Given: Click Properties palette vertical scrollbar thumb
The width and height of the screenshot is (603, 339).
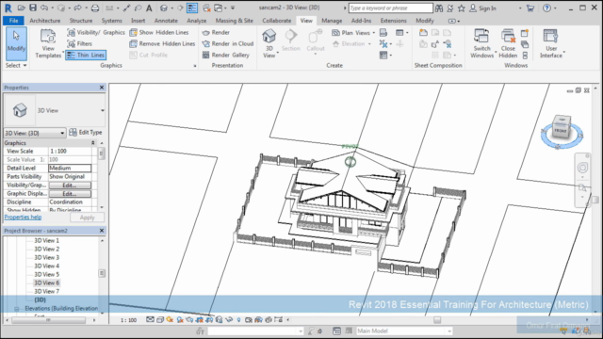Looking at the screenshot, I should pos(102,153).
